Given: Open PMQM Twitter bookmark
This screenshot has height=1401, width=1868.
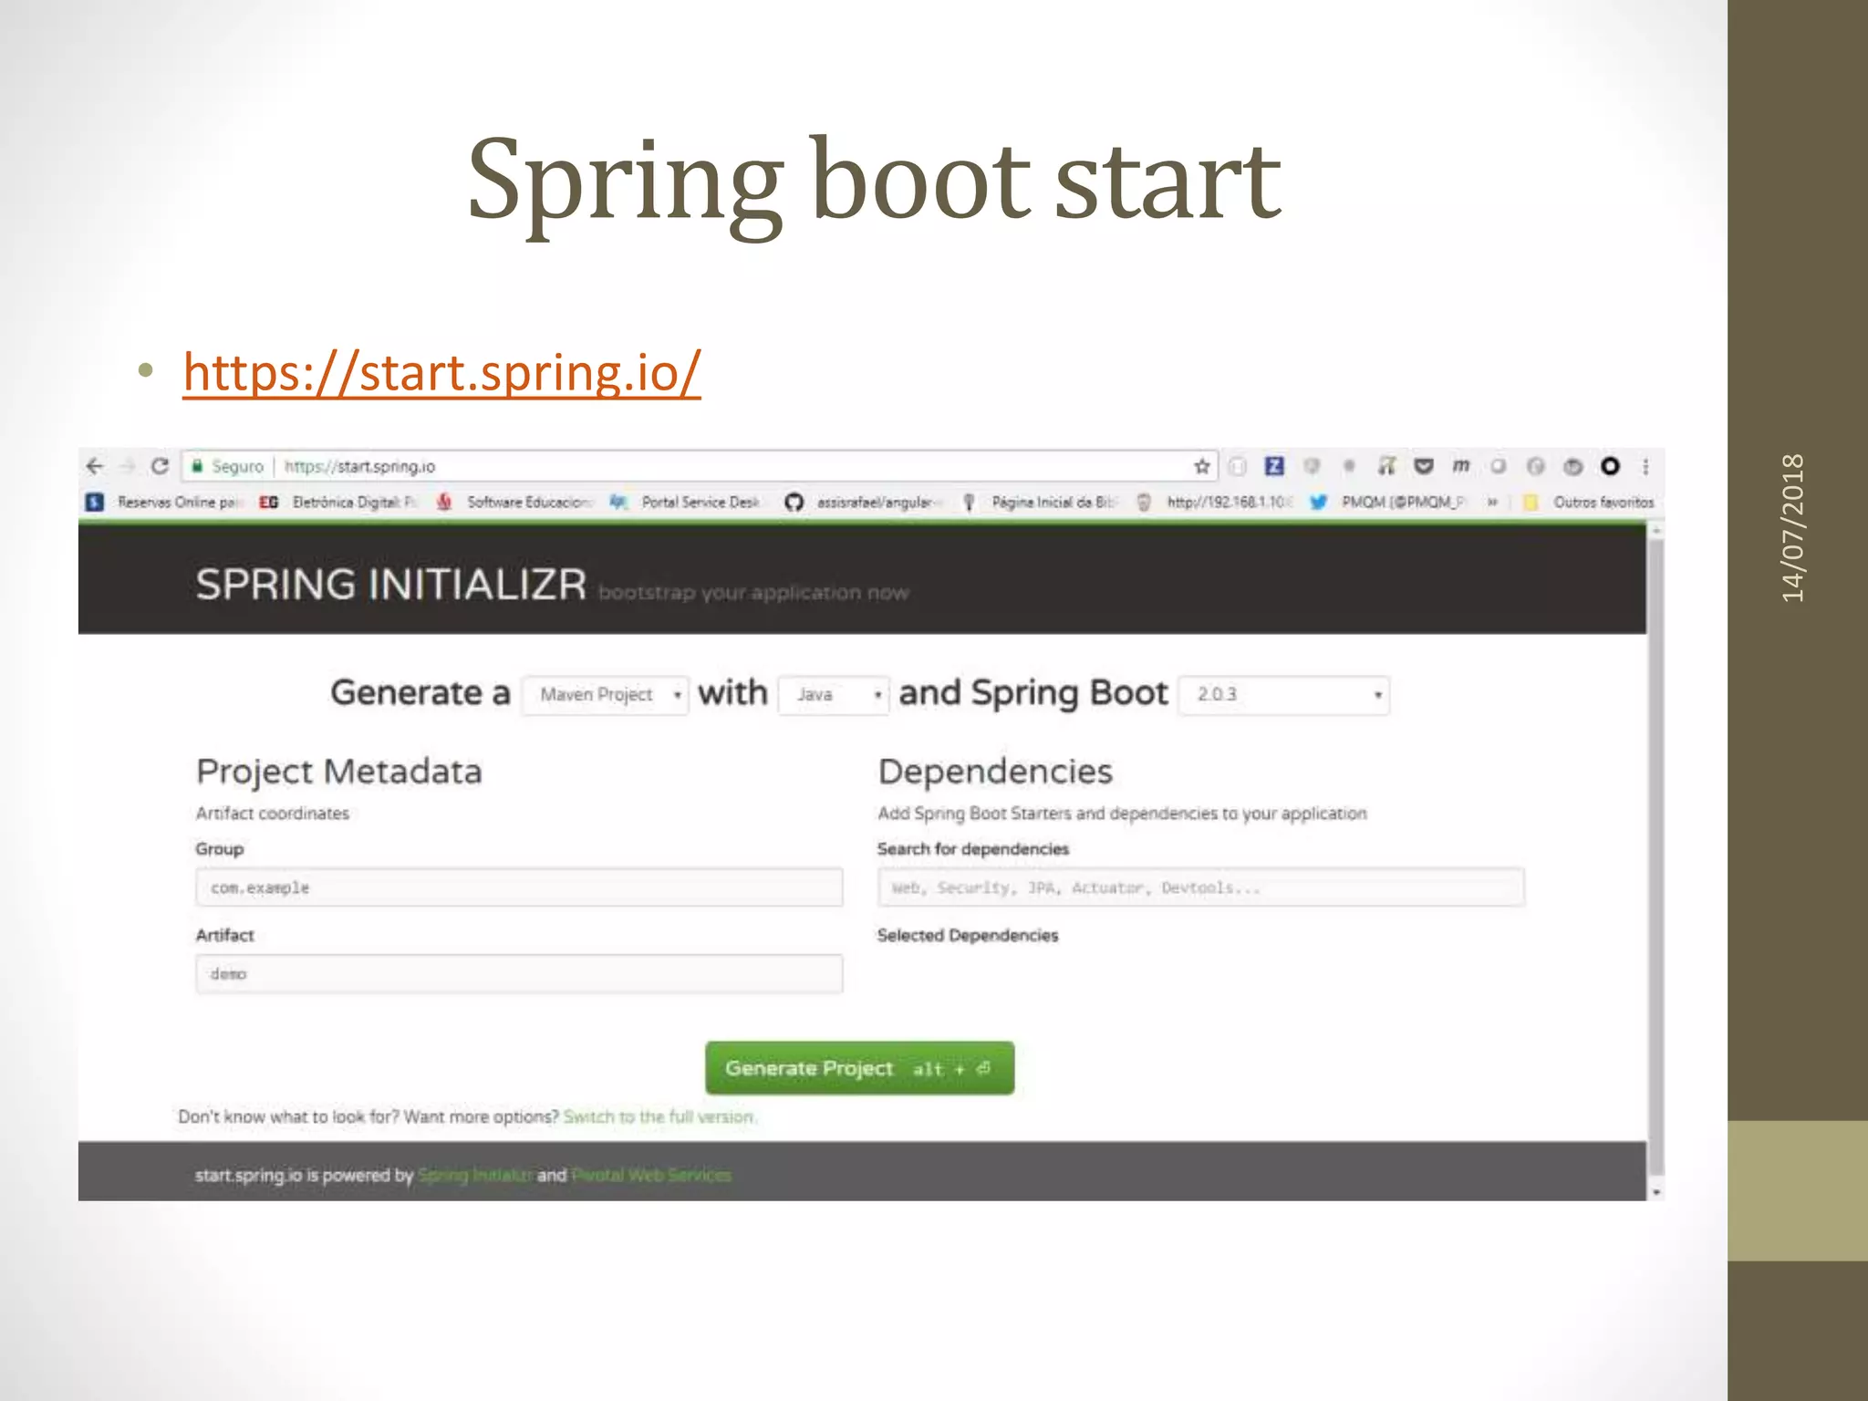Looking at the screenshot, I should (1387, 502).
